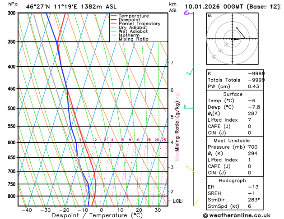Screen dimensions: 284x219
Task: Click the 350 hPa pressure label
Action: 13,42
